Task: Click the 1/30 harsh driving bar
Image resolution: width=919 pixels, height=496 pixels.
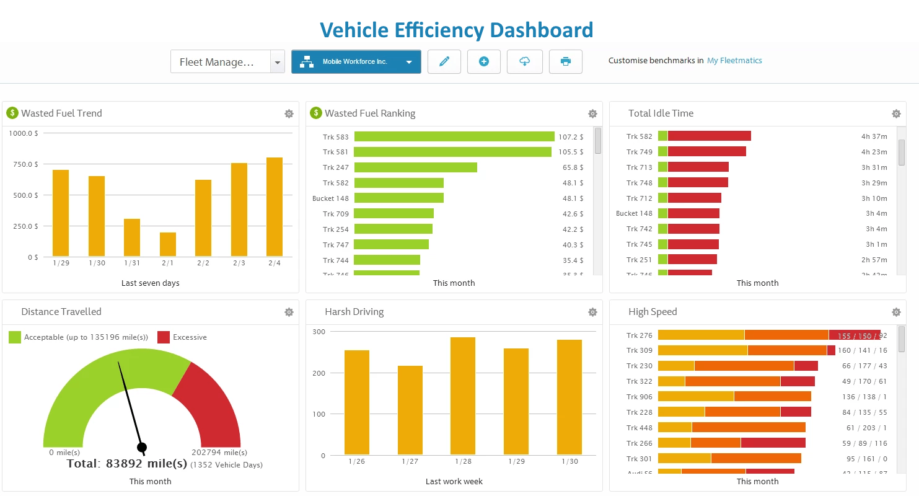Action: (569, 397)
